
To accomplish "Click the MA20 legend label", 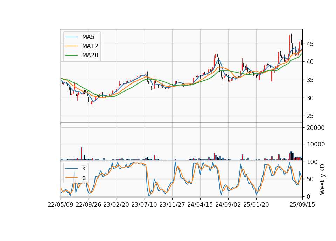I will coord(90,55).
